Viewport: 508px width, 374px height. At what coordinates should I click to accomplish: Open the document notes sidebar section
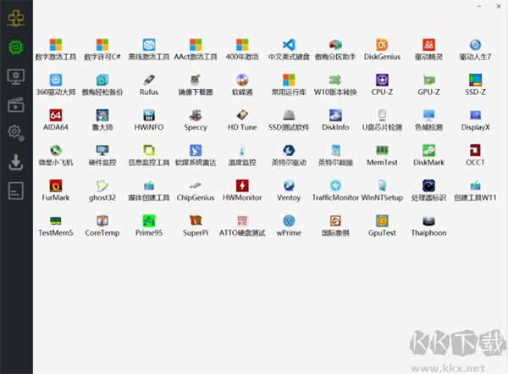point(16,191)
